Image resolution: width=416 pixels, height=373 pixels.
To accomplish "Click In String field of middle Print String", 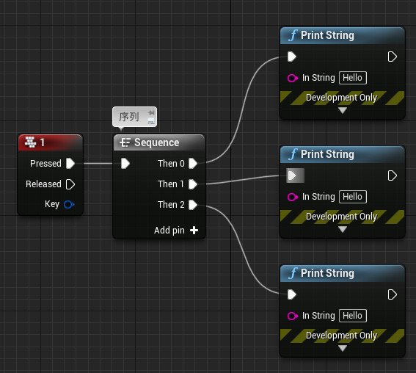I will tap(353, 197).
